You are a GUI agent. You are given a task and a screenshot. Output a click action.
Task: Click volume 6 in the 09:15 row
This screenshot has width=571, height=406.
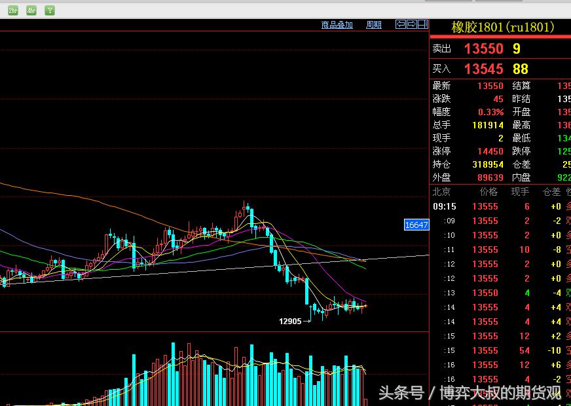click(527, 207)
